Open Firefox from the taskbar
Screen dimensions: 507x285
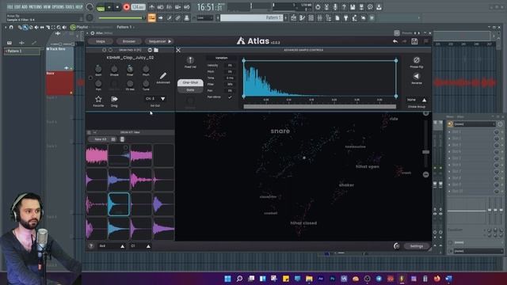pos(437,279)
